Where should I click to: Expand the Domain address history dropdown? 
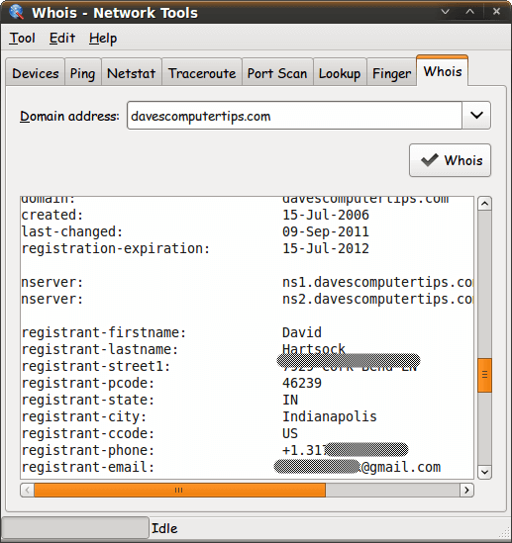click(476, 116)
